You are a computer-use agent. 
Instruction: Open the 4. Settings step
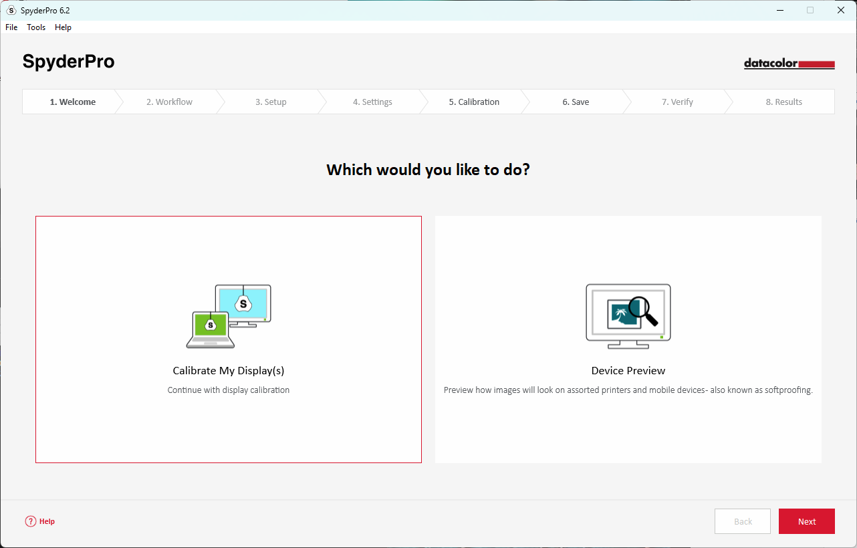tap(372, 102)
